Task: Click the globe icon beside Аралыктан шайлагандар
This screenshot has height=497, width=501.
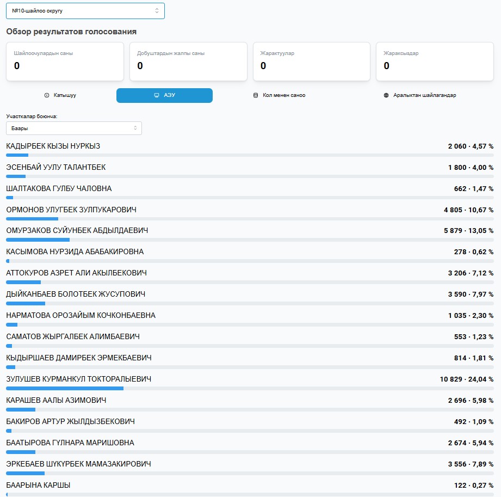Action: point(386,95)
